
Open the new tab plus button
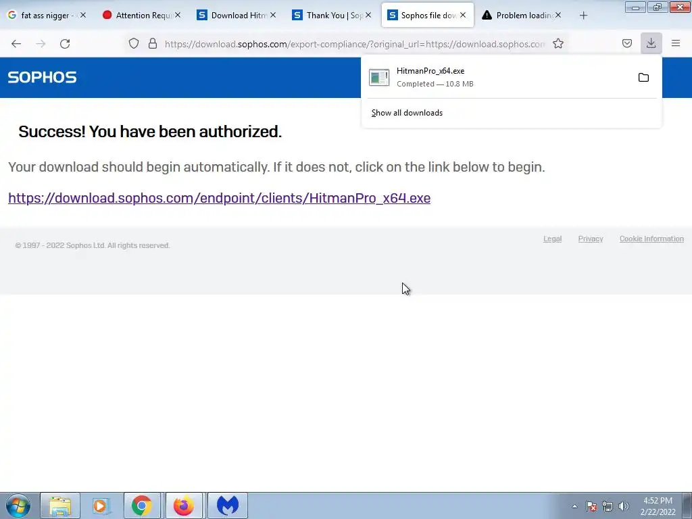click(x=583, y=16)
